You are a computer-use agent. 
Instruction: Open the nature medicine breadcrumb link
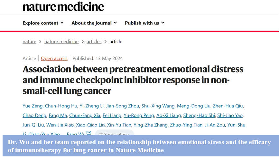(x=61, y=41)
